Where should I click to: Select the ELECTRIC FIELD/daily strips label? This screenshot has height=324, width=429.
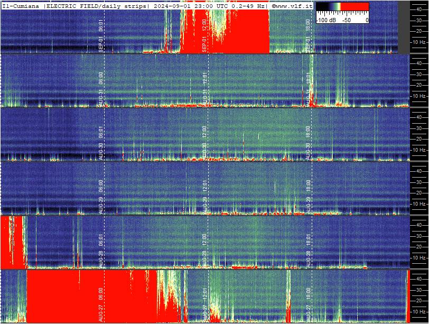[96, 6]
